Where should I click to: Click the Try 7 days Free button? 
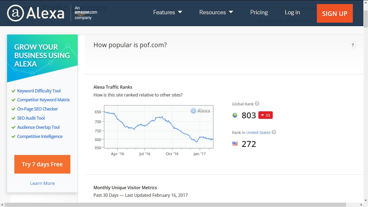(x=42, y=164)
